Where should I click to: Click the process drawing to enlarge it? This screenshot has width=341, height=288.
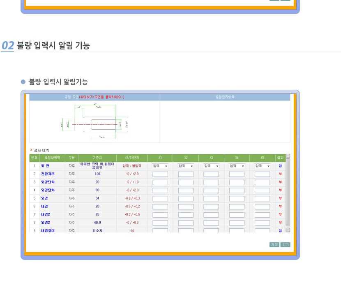pos(94,122)
